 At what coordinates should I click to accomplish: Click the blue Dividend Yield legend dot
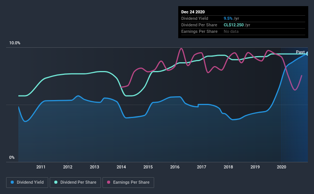(x=12, y=182)
